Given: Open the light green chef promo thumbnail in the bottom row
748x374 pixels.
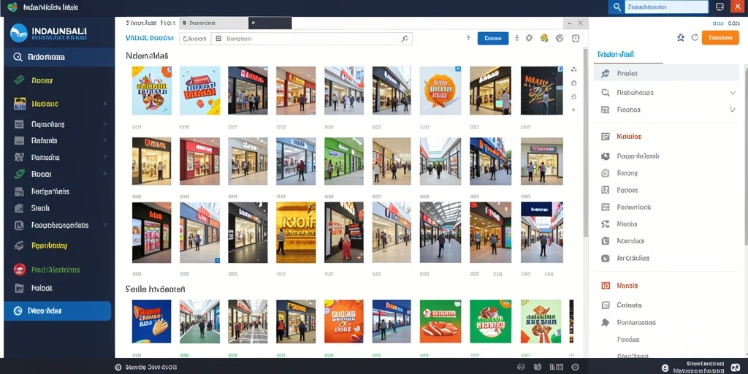Looking at the screenshot, I should point(541,321).
